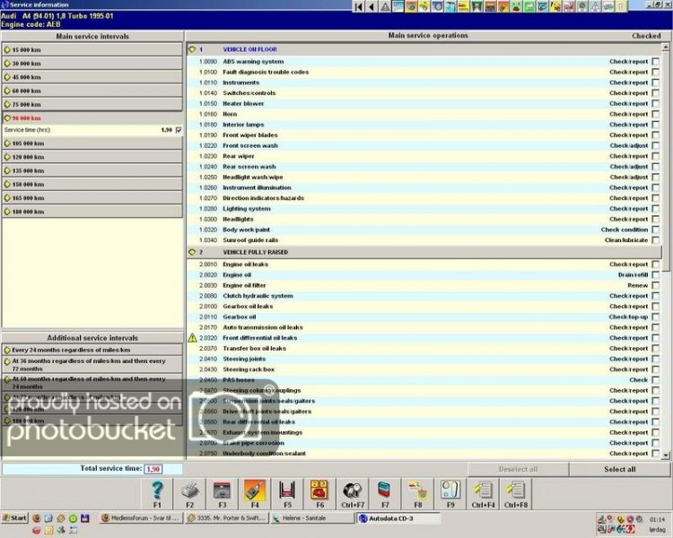This screenshot has height=538, width=673.
Task: Collapse the Vehicle on floor section
Action: [194, 49]
